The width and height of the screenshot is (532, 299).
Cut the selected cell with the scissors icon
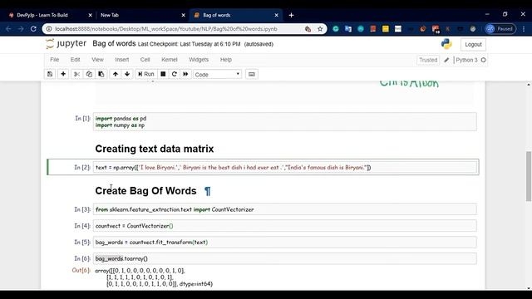coord(76,74)
